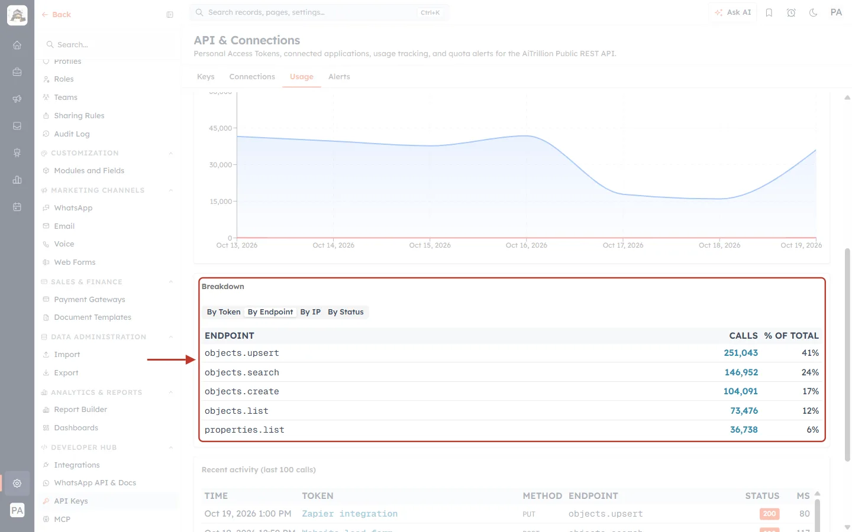
Task: Open the PA profile avatar in top right
Action: 836,12
